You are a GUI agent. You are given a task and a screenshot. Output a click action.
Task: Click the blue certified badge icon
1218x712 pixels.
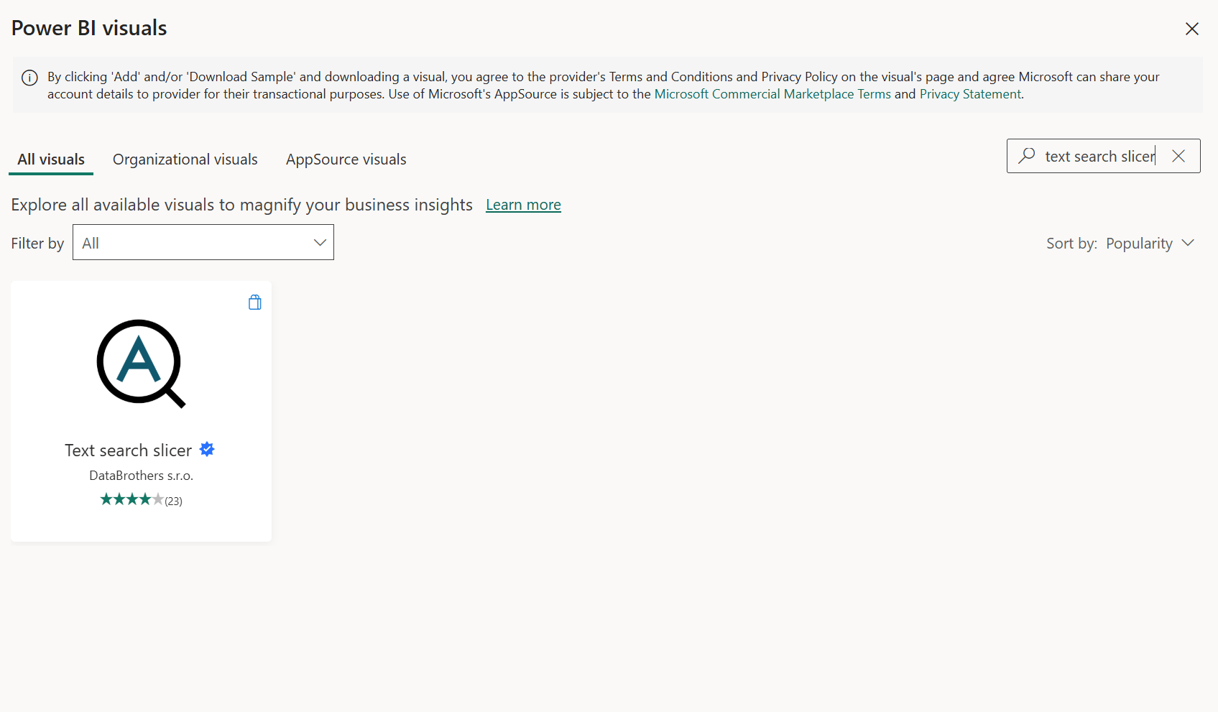(207, 449)
